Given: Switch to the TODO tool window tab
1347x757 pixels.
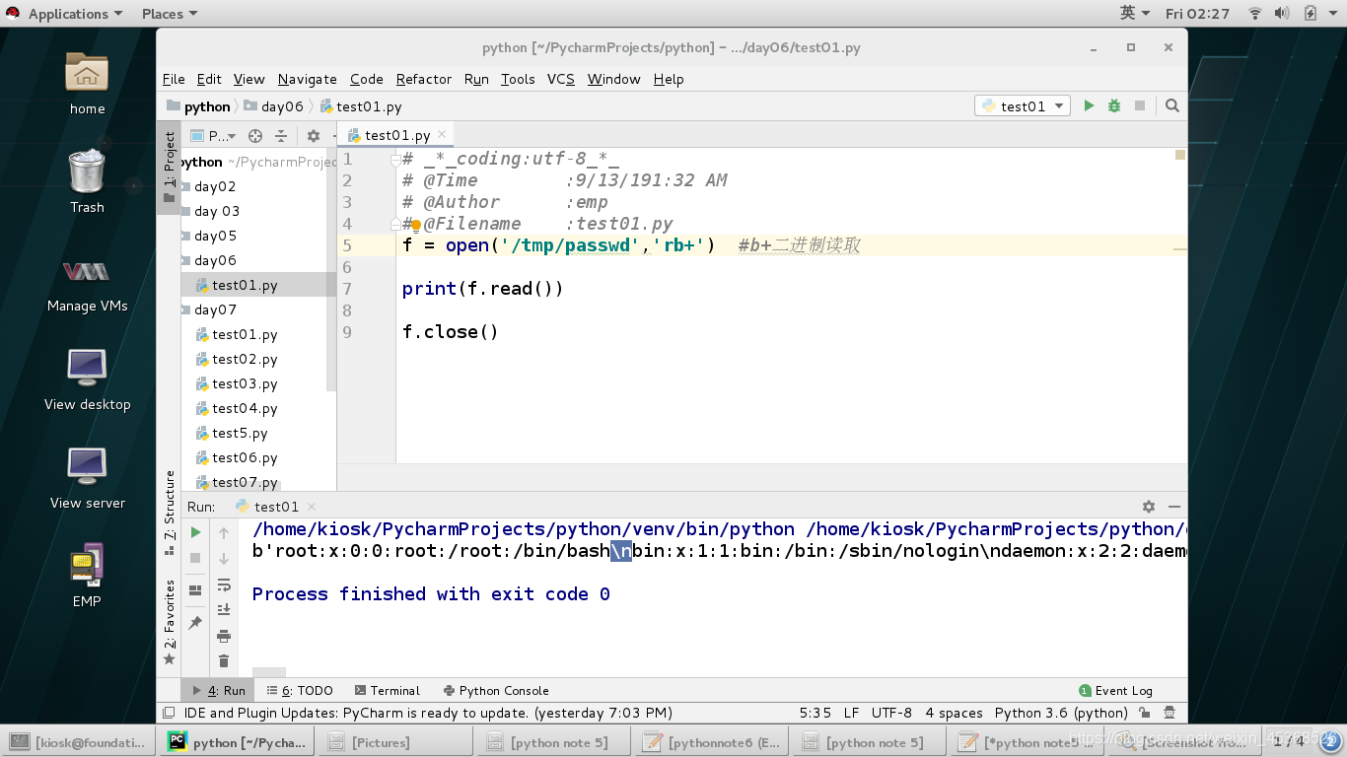Looking at the screenshot, I should (x=301, y=691).
